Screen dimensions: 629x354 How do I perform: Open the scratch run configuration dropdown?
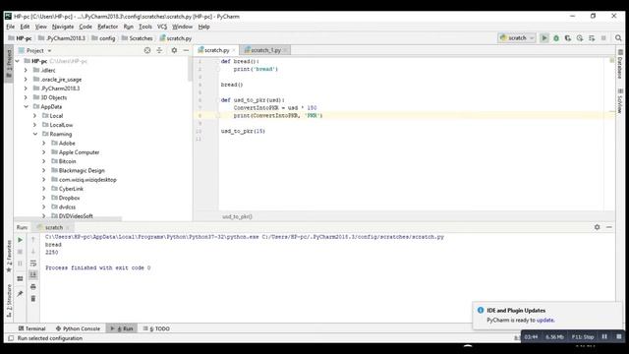click(x=517, y=38)
